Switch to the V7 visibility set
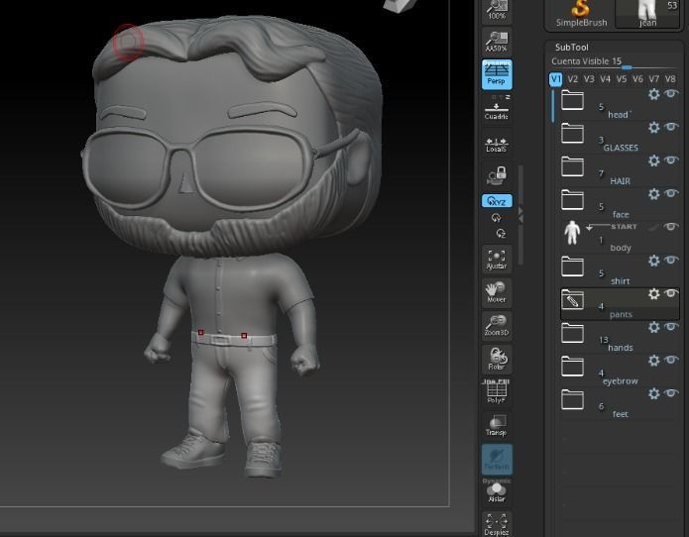 [x=654, y=79]
